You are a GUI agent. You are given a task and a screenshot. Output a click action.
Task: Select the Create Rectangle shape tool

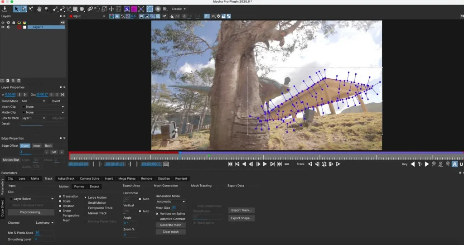[x=75, y=9]
